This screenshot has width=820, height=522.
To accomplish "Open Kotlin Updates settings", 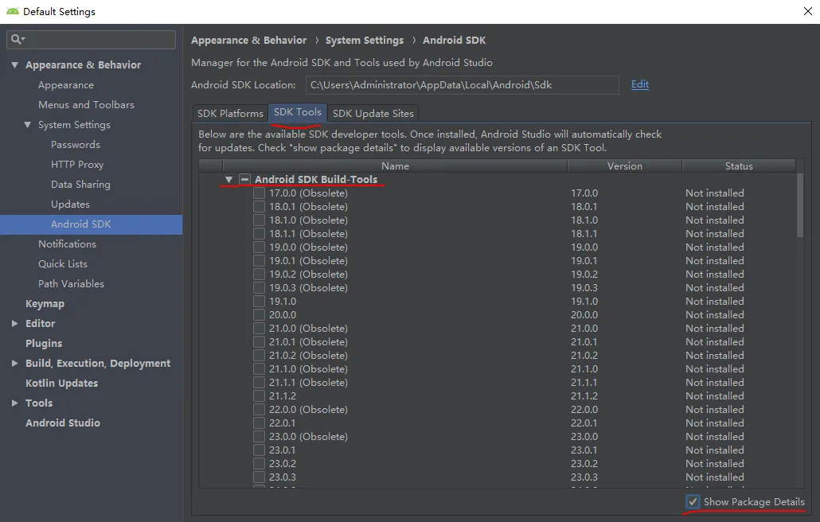I will tap(62, 383).
